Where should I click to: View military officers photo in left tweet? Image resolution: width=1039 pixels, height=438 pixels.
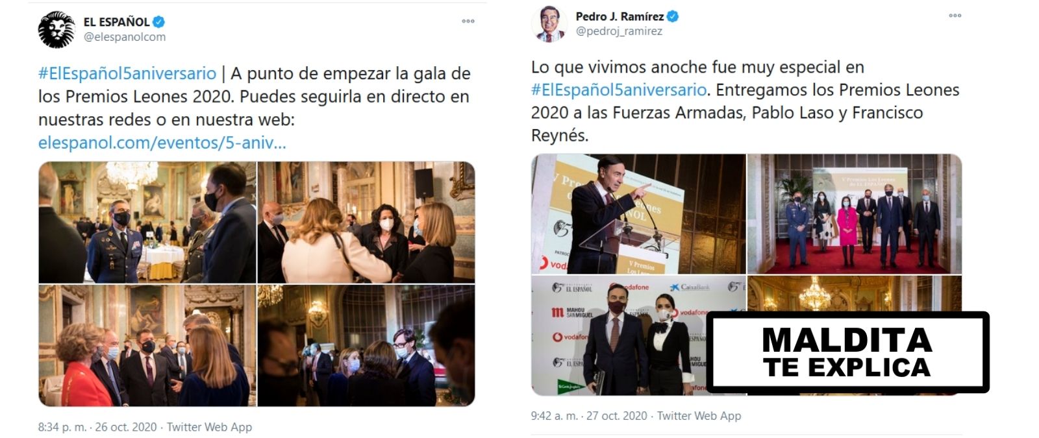point(147,222)
